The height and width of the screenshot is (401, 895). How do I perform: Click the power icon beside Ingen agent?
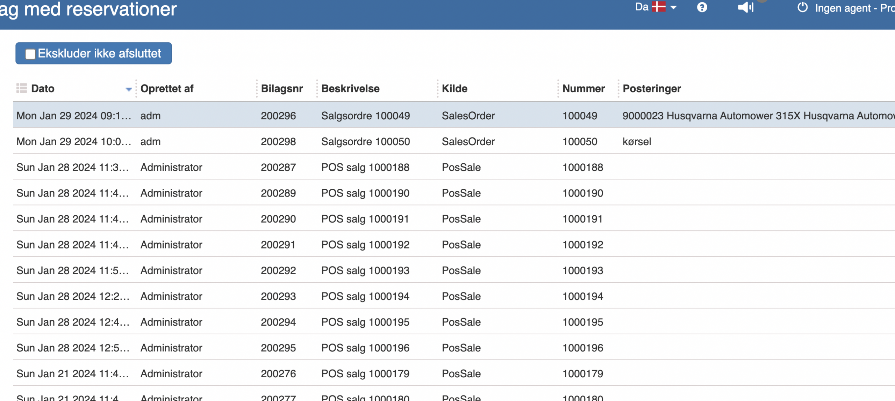tap(802, 7)
